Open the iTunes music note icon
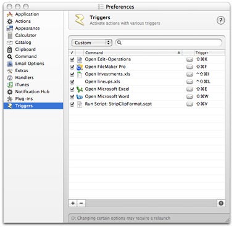Image resolution: width=234 pixels, height=229 pixels. (x=10, y=85)
